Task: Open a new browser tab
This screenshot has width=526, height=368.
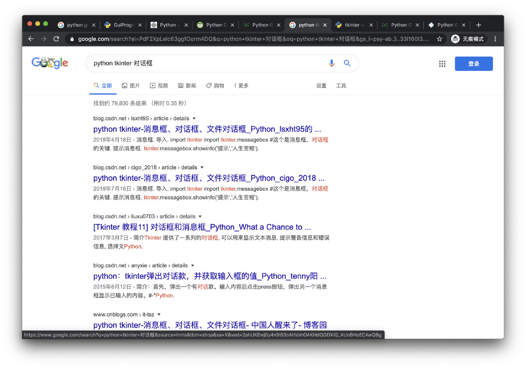Action: (x=478, y=25)
